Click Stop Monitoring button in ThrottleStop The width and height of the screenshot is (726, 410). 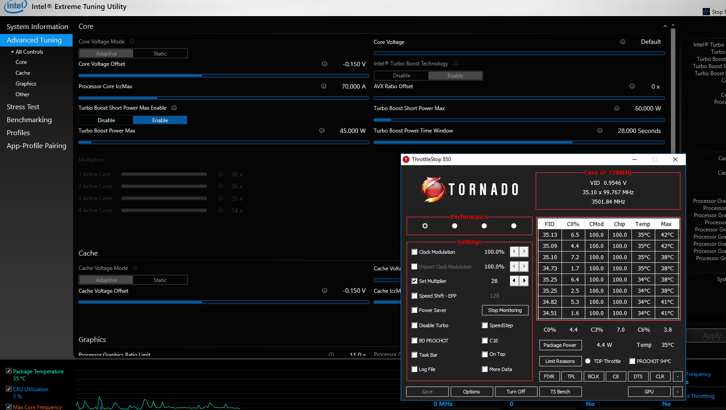505,310
